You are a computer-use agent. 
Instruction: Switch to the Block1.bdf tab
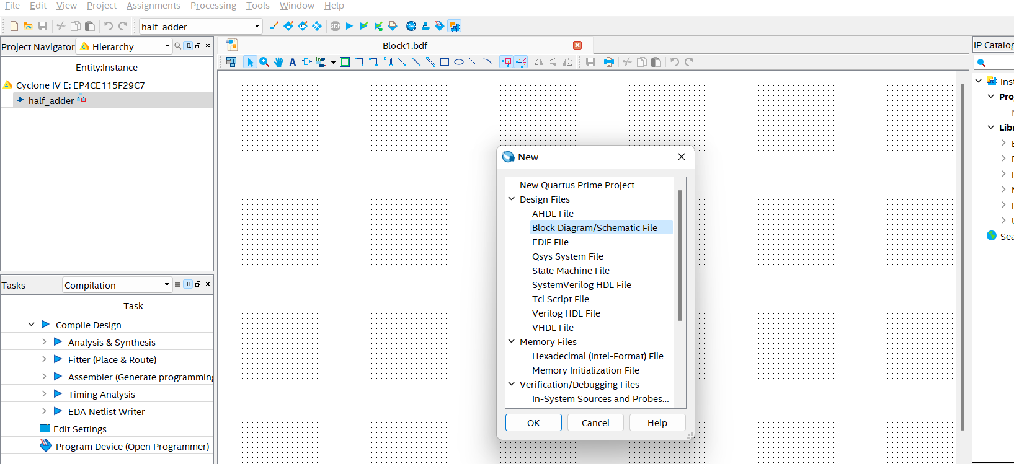point(405,45)
